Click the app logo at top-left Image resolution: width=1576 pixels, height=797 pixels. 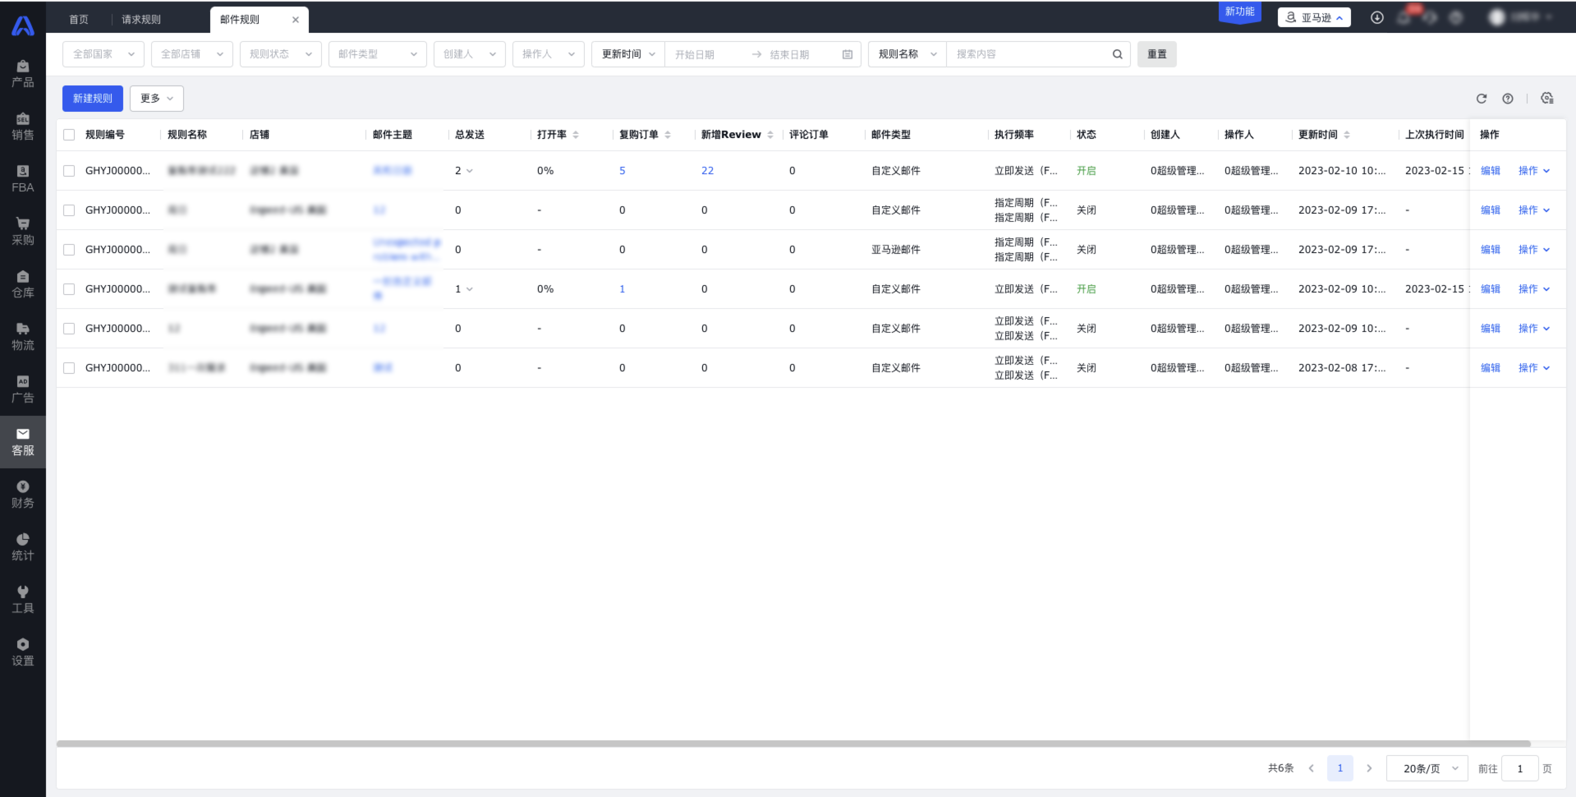point(23,25)
